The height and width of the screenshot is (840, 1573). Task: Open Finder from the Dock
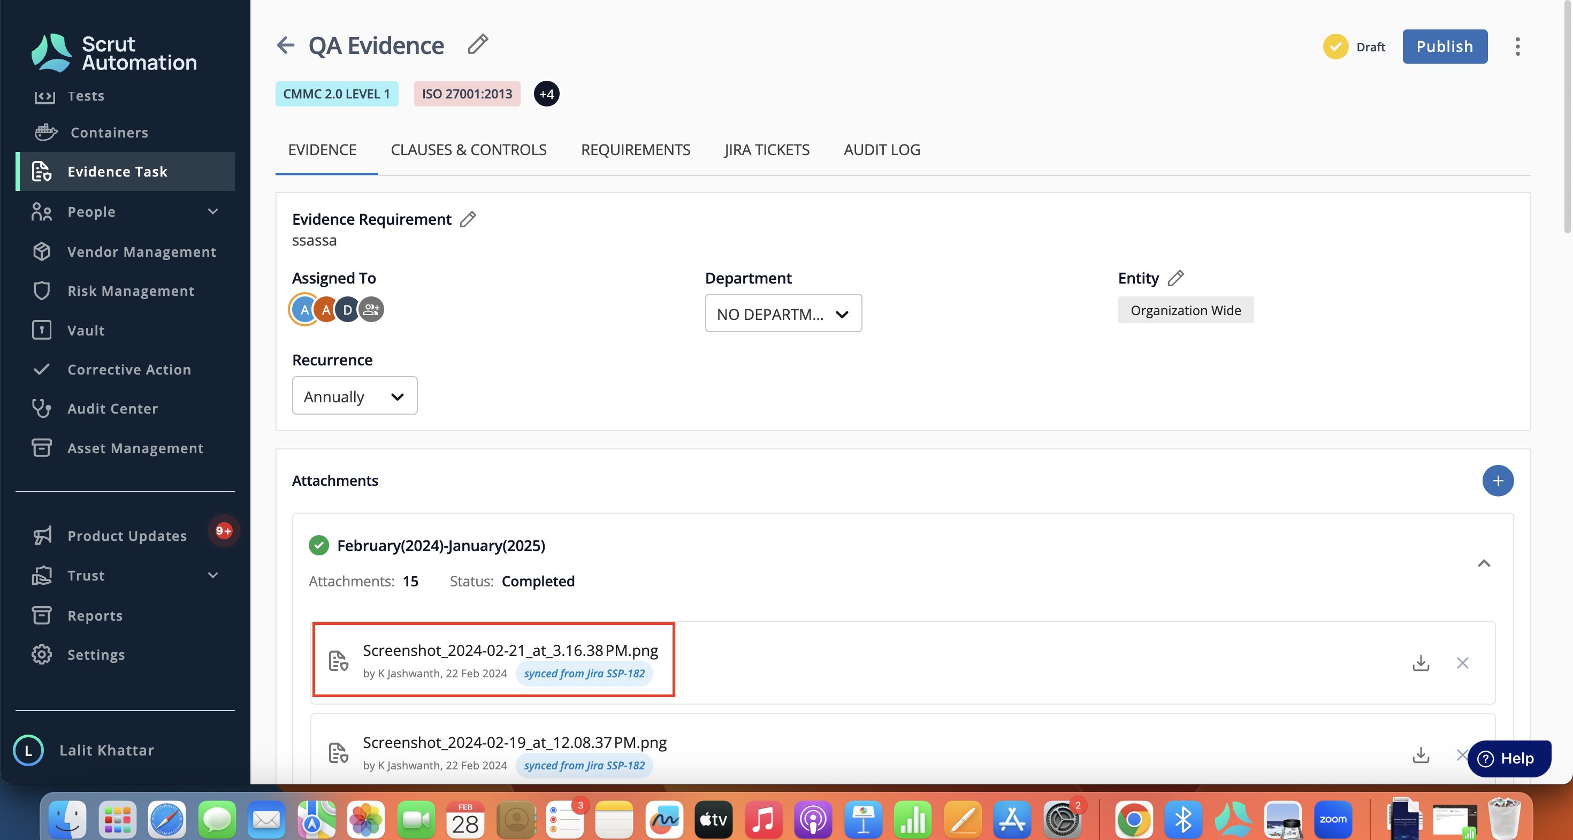[67, 819]
